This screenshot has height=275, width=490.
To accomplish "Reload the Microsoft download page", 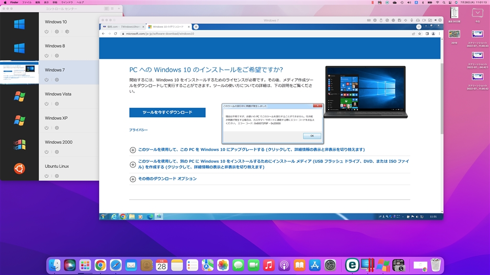I will click(x=115, y=34).
